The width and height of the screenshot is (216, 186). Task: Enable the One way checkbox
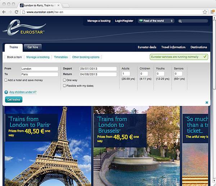click(64, 80)
